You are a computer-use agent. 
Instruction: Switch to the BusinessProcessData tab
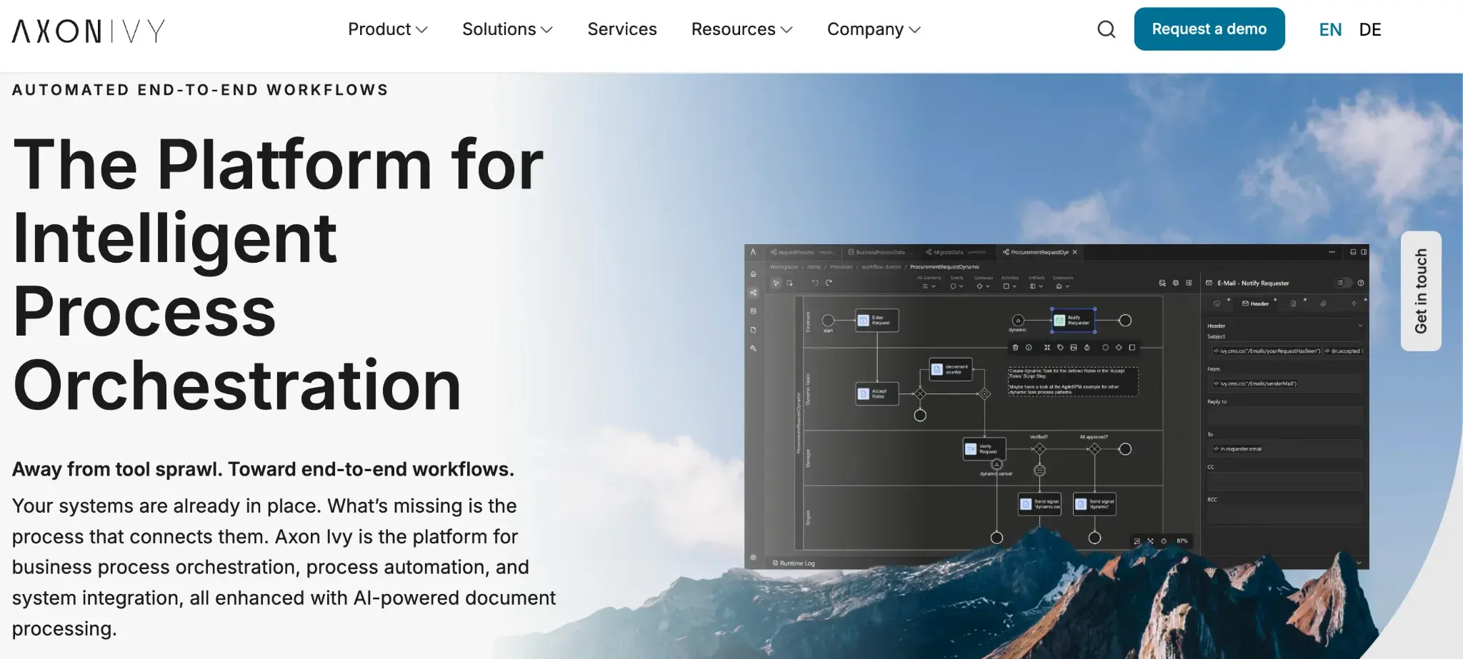click(x=880, y=253)
